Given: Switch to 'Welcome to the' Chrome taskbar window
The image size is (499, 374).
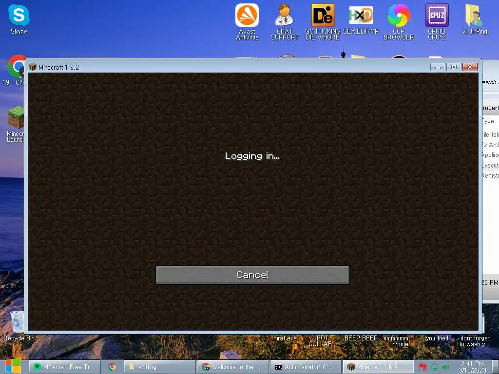Looking at the screenshot, I should click(232, 367).
